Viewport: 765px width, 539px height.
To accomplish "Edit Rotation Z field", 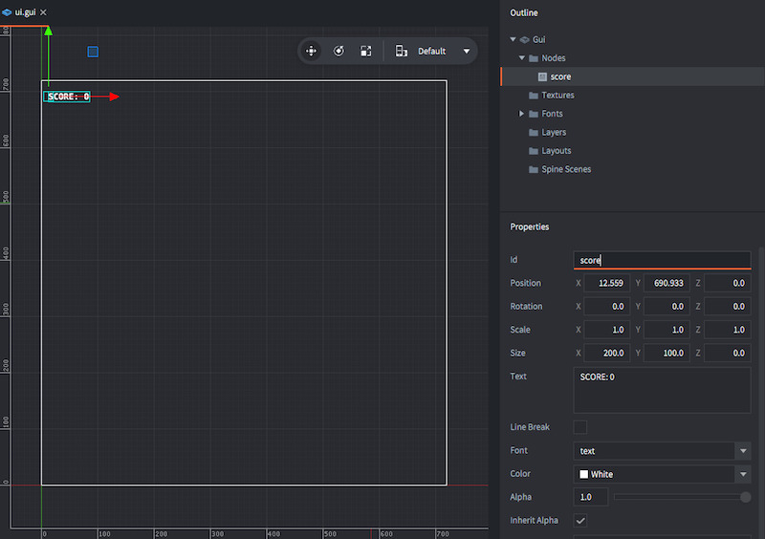I will coord(727,307).
